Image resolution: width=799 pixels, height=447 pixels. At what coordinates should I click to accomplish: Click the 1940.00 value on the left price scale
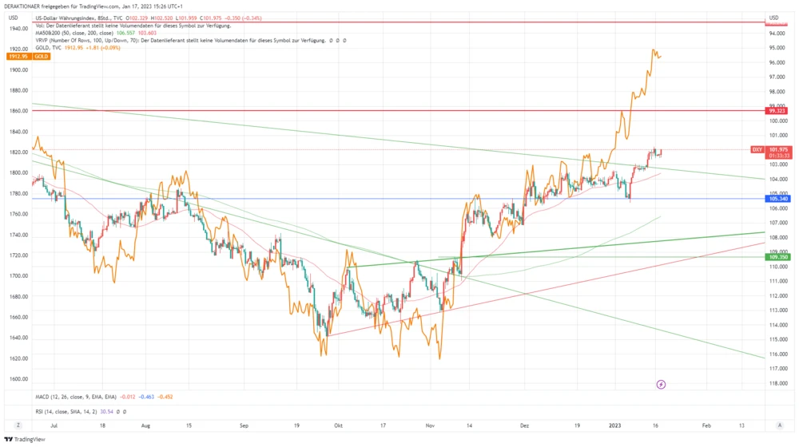coord(18,29)
